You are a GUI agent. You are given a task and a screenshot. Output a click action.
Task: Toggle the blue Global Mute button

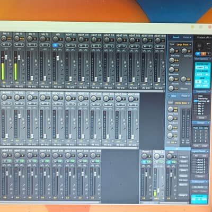198,54
